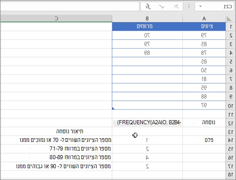The width and height of the screenshot is (236, 180).
Task: Click description mentioning 90 in row 17
Action: pos(63,166)
